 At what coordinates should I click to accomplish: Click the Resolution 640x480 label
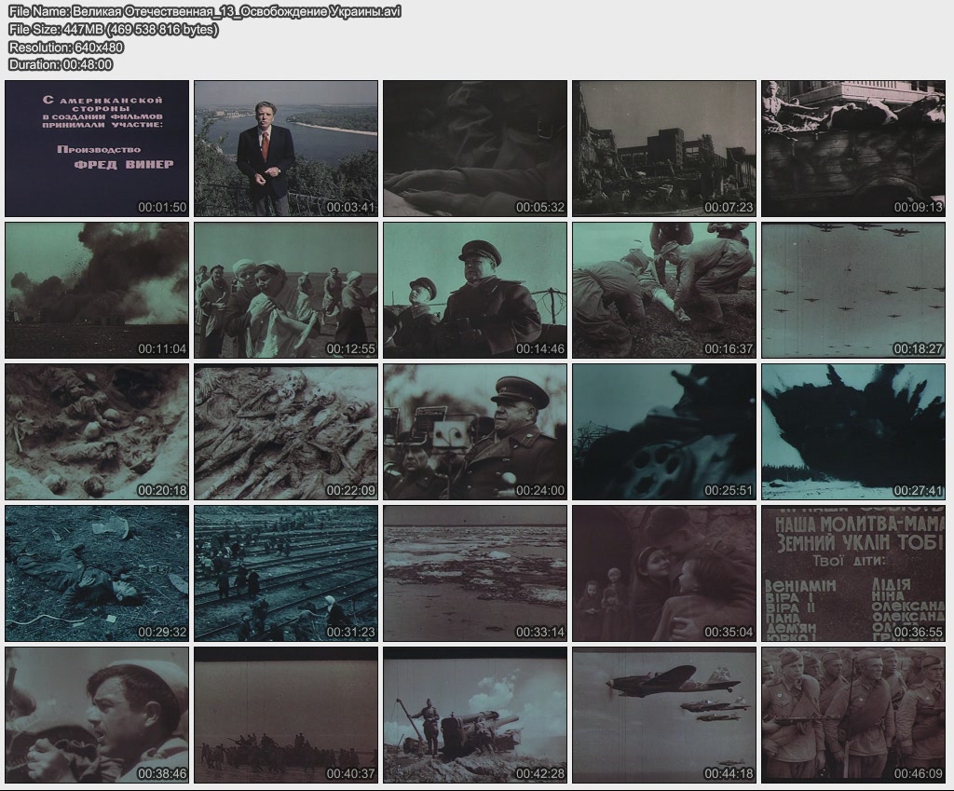coord(66,47)
